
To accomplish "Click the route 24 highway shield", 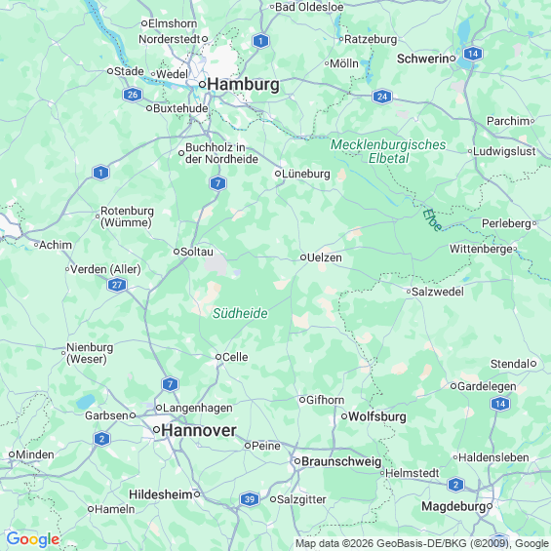I will point(382,97).
